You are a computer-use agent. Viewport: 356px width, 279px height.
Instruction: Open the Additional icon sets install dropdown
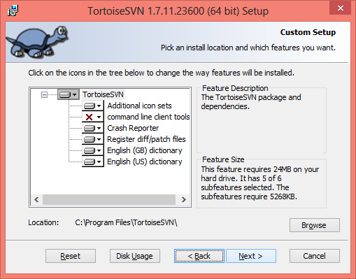point(93,106)
